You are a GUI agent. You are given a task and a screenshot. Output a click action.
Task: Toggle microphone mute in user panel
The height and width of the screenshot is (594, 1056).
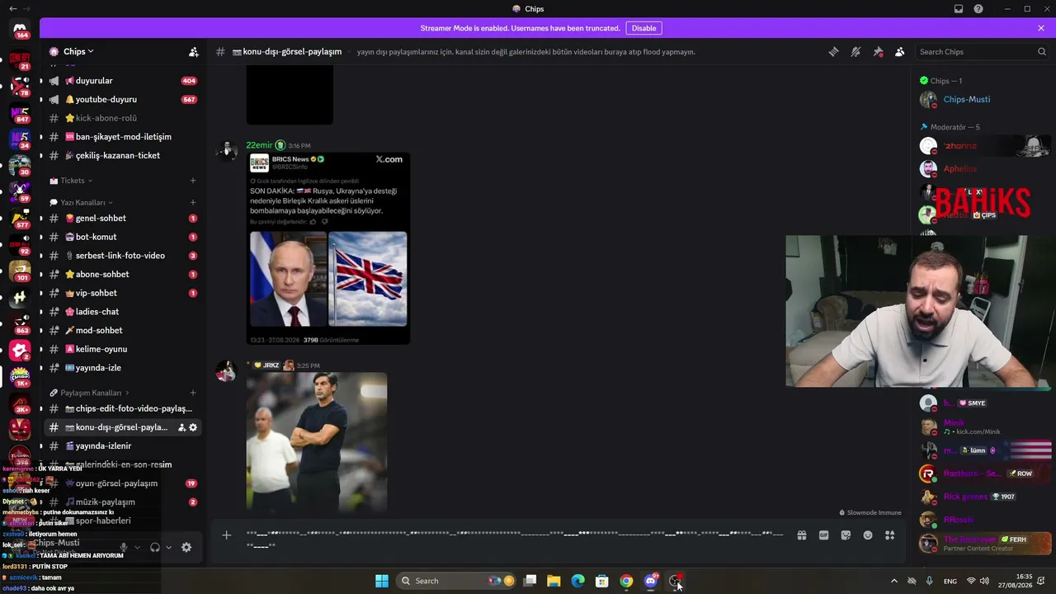pyautogui.click(x=124, y=547)
